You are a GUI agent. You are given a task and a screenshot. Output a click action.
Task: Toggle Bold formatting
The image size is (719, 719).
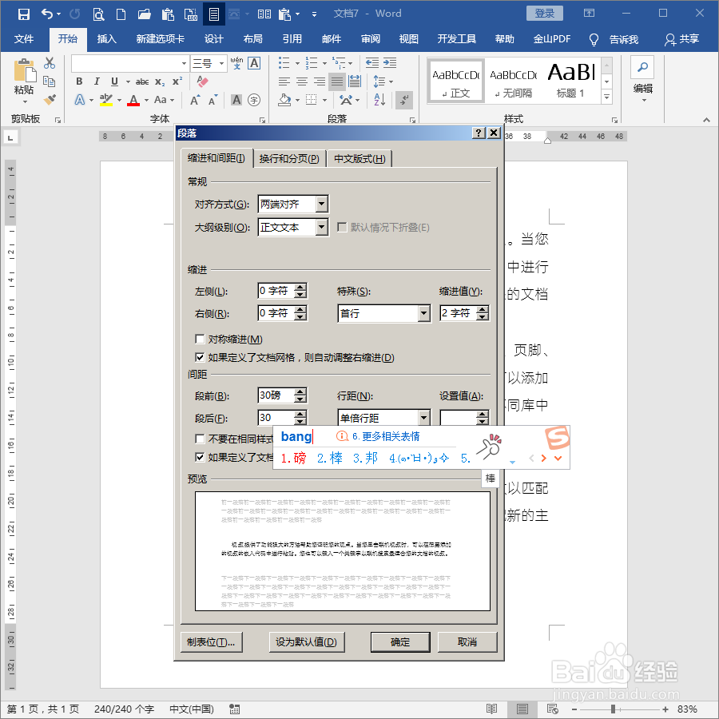[x=79, y=81]
